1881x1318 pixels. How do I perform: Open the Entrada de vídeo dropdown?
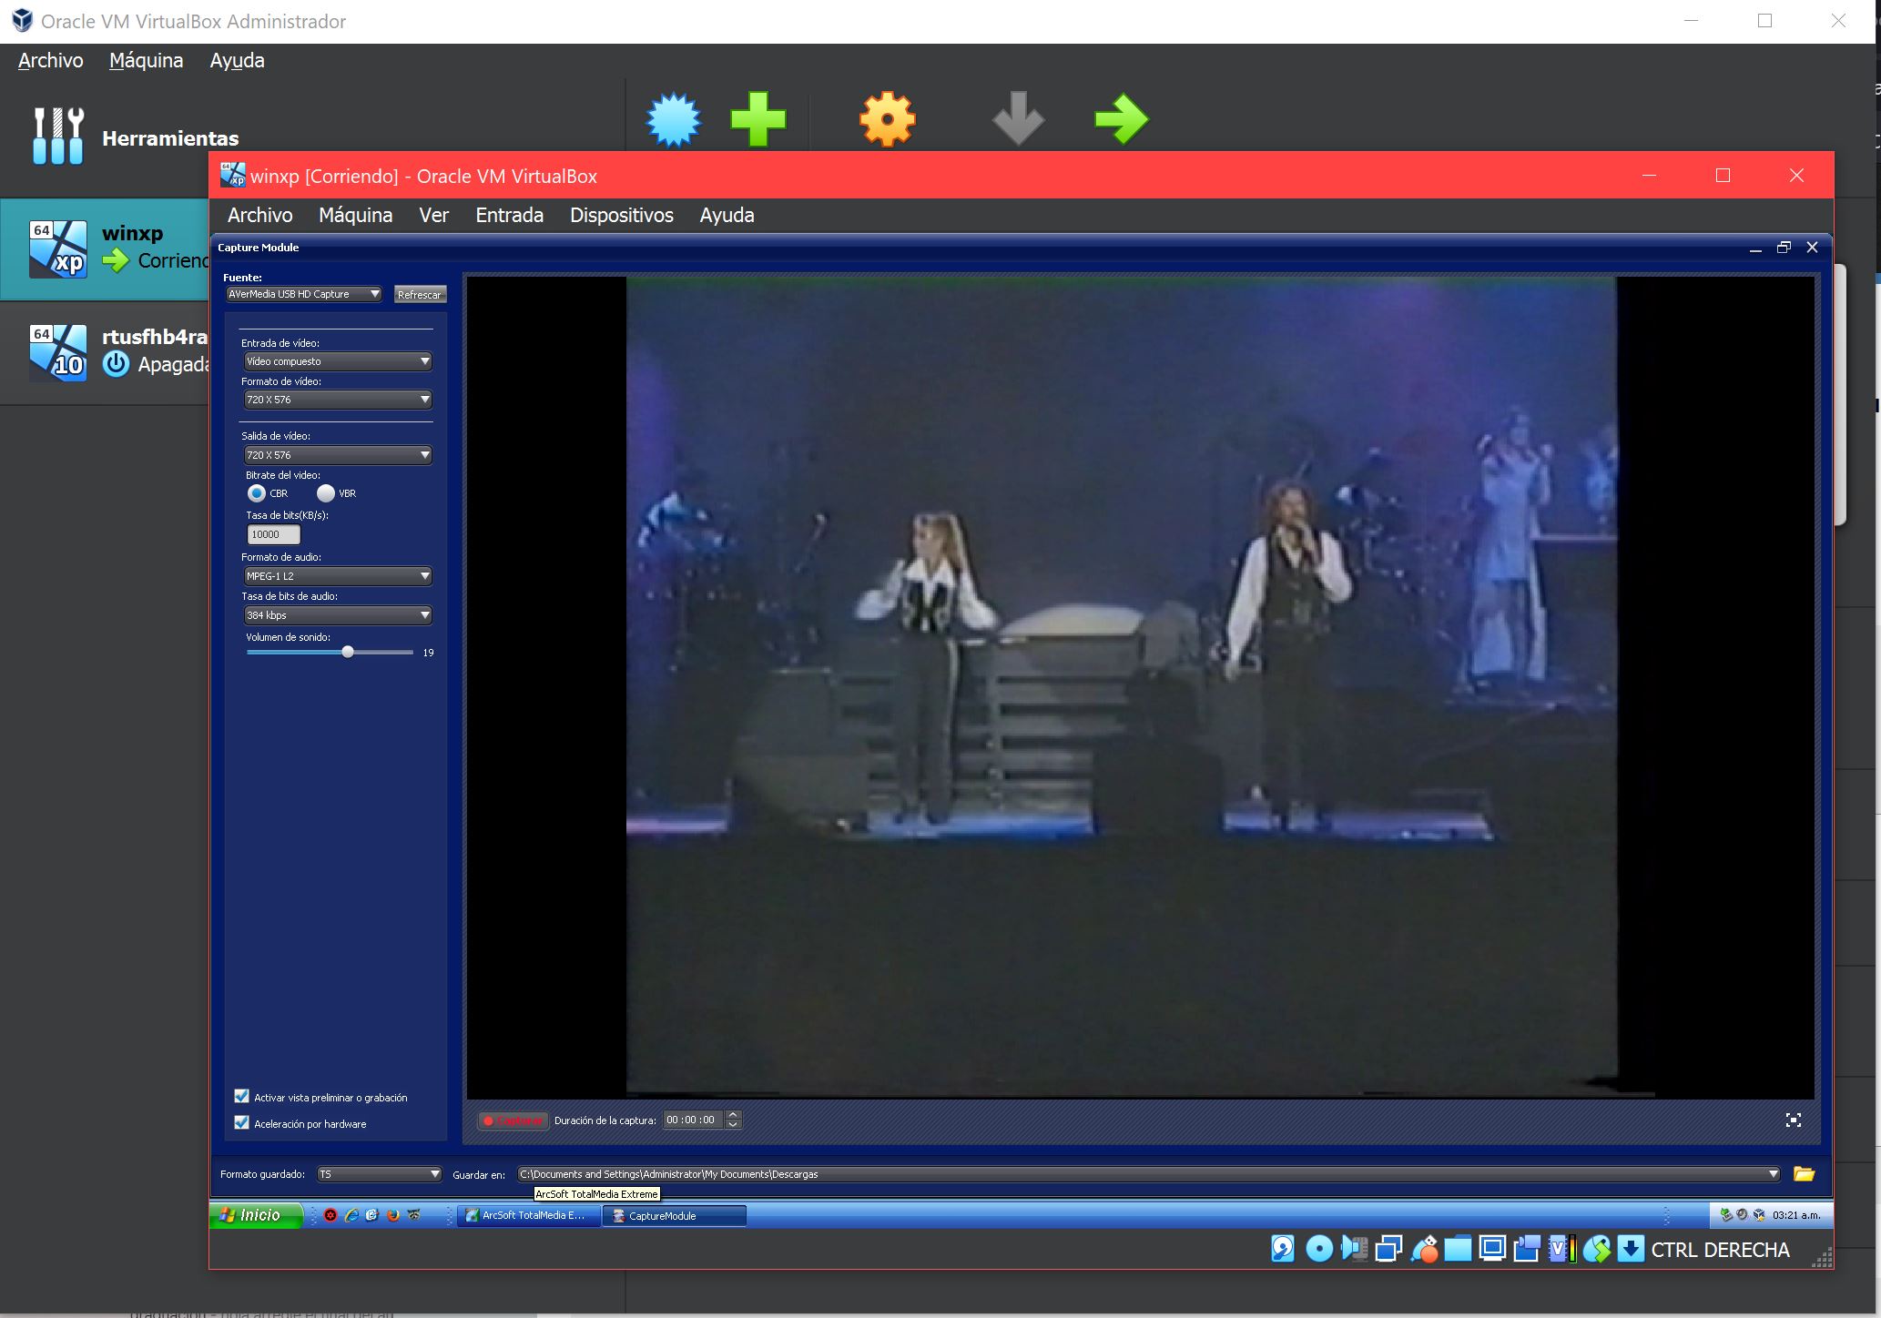[337, 361]
